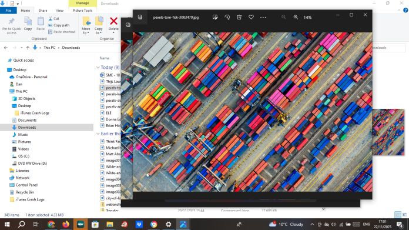The width and height of the screenshot is (409, 230).
Task: Select OneDrive - Personal in navigation pane
Action: tap(31, 77)
